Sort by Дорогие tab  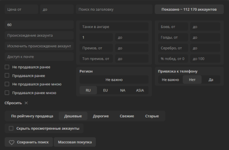(101, 116)
